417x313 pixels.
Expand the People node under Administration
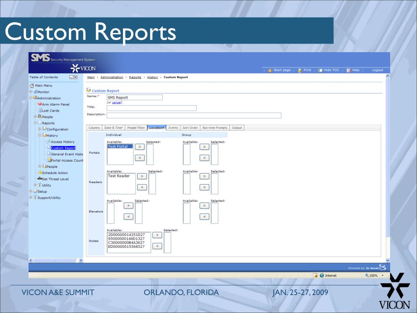coord(35,117)
